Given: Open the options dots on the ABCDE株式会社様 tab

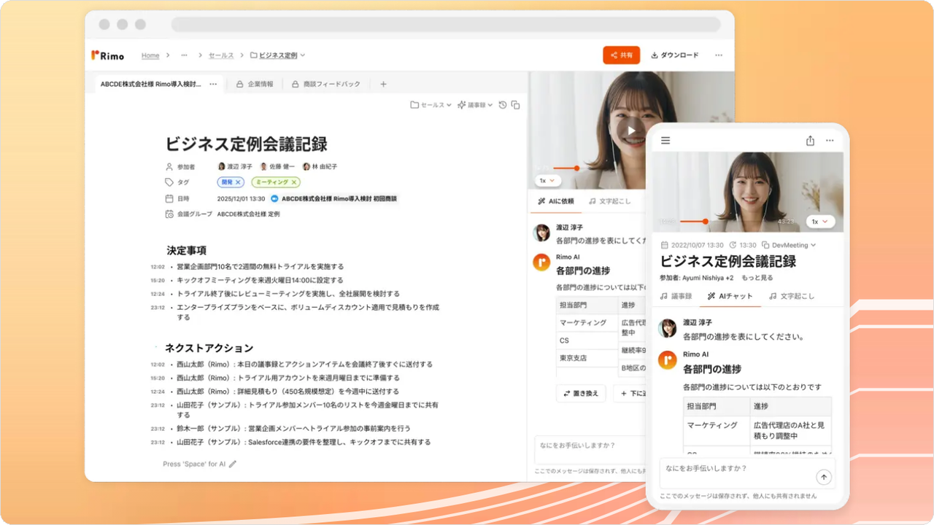Looking at the screenshot, I should [x=213, y=84].
